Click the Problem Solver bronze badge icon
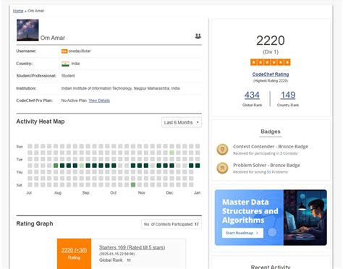This screenshot has height=269, width=343. pyautogui.click(x=222, y=168)
